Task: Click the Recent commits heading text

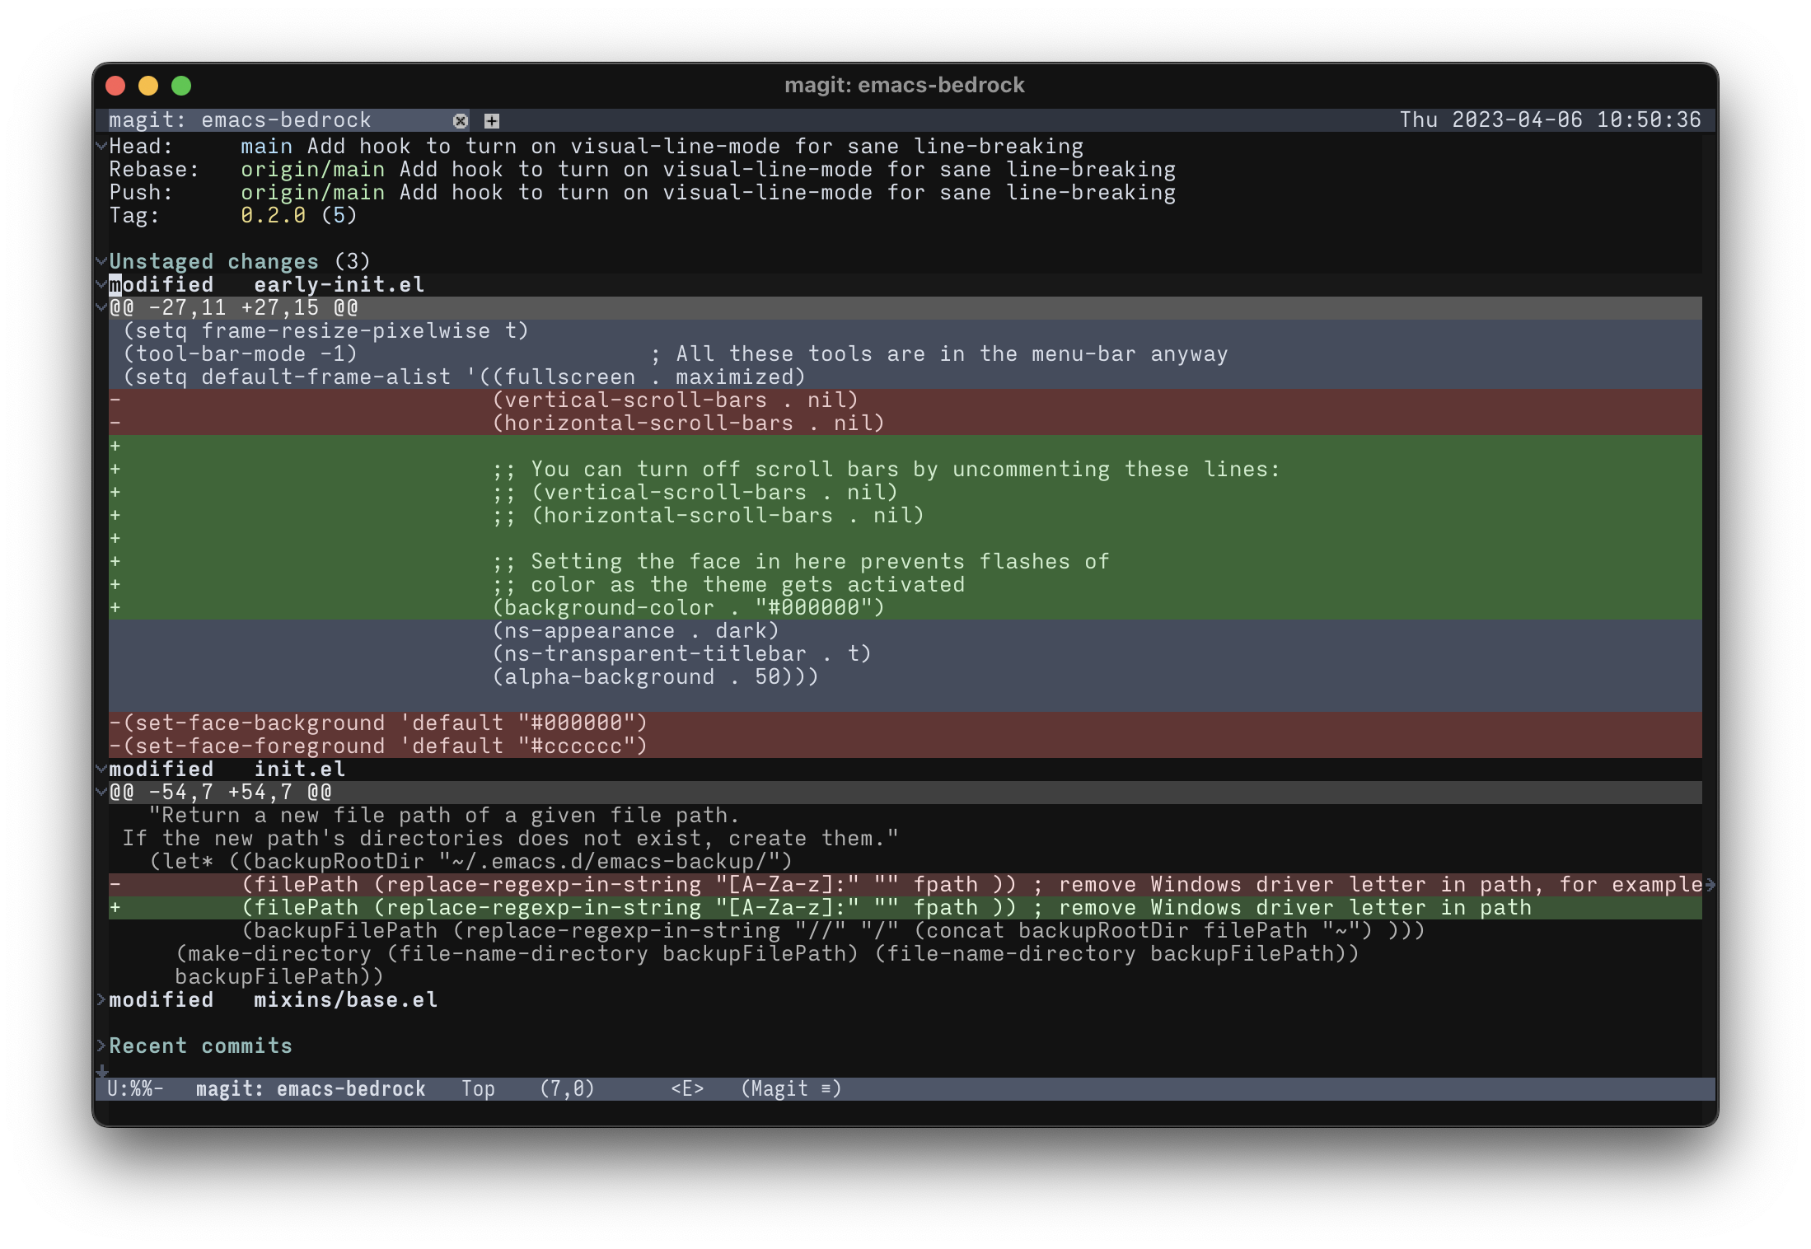Action: 201,1046
